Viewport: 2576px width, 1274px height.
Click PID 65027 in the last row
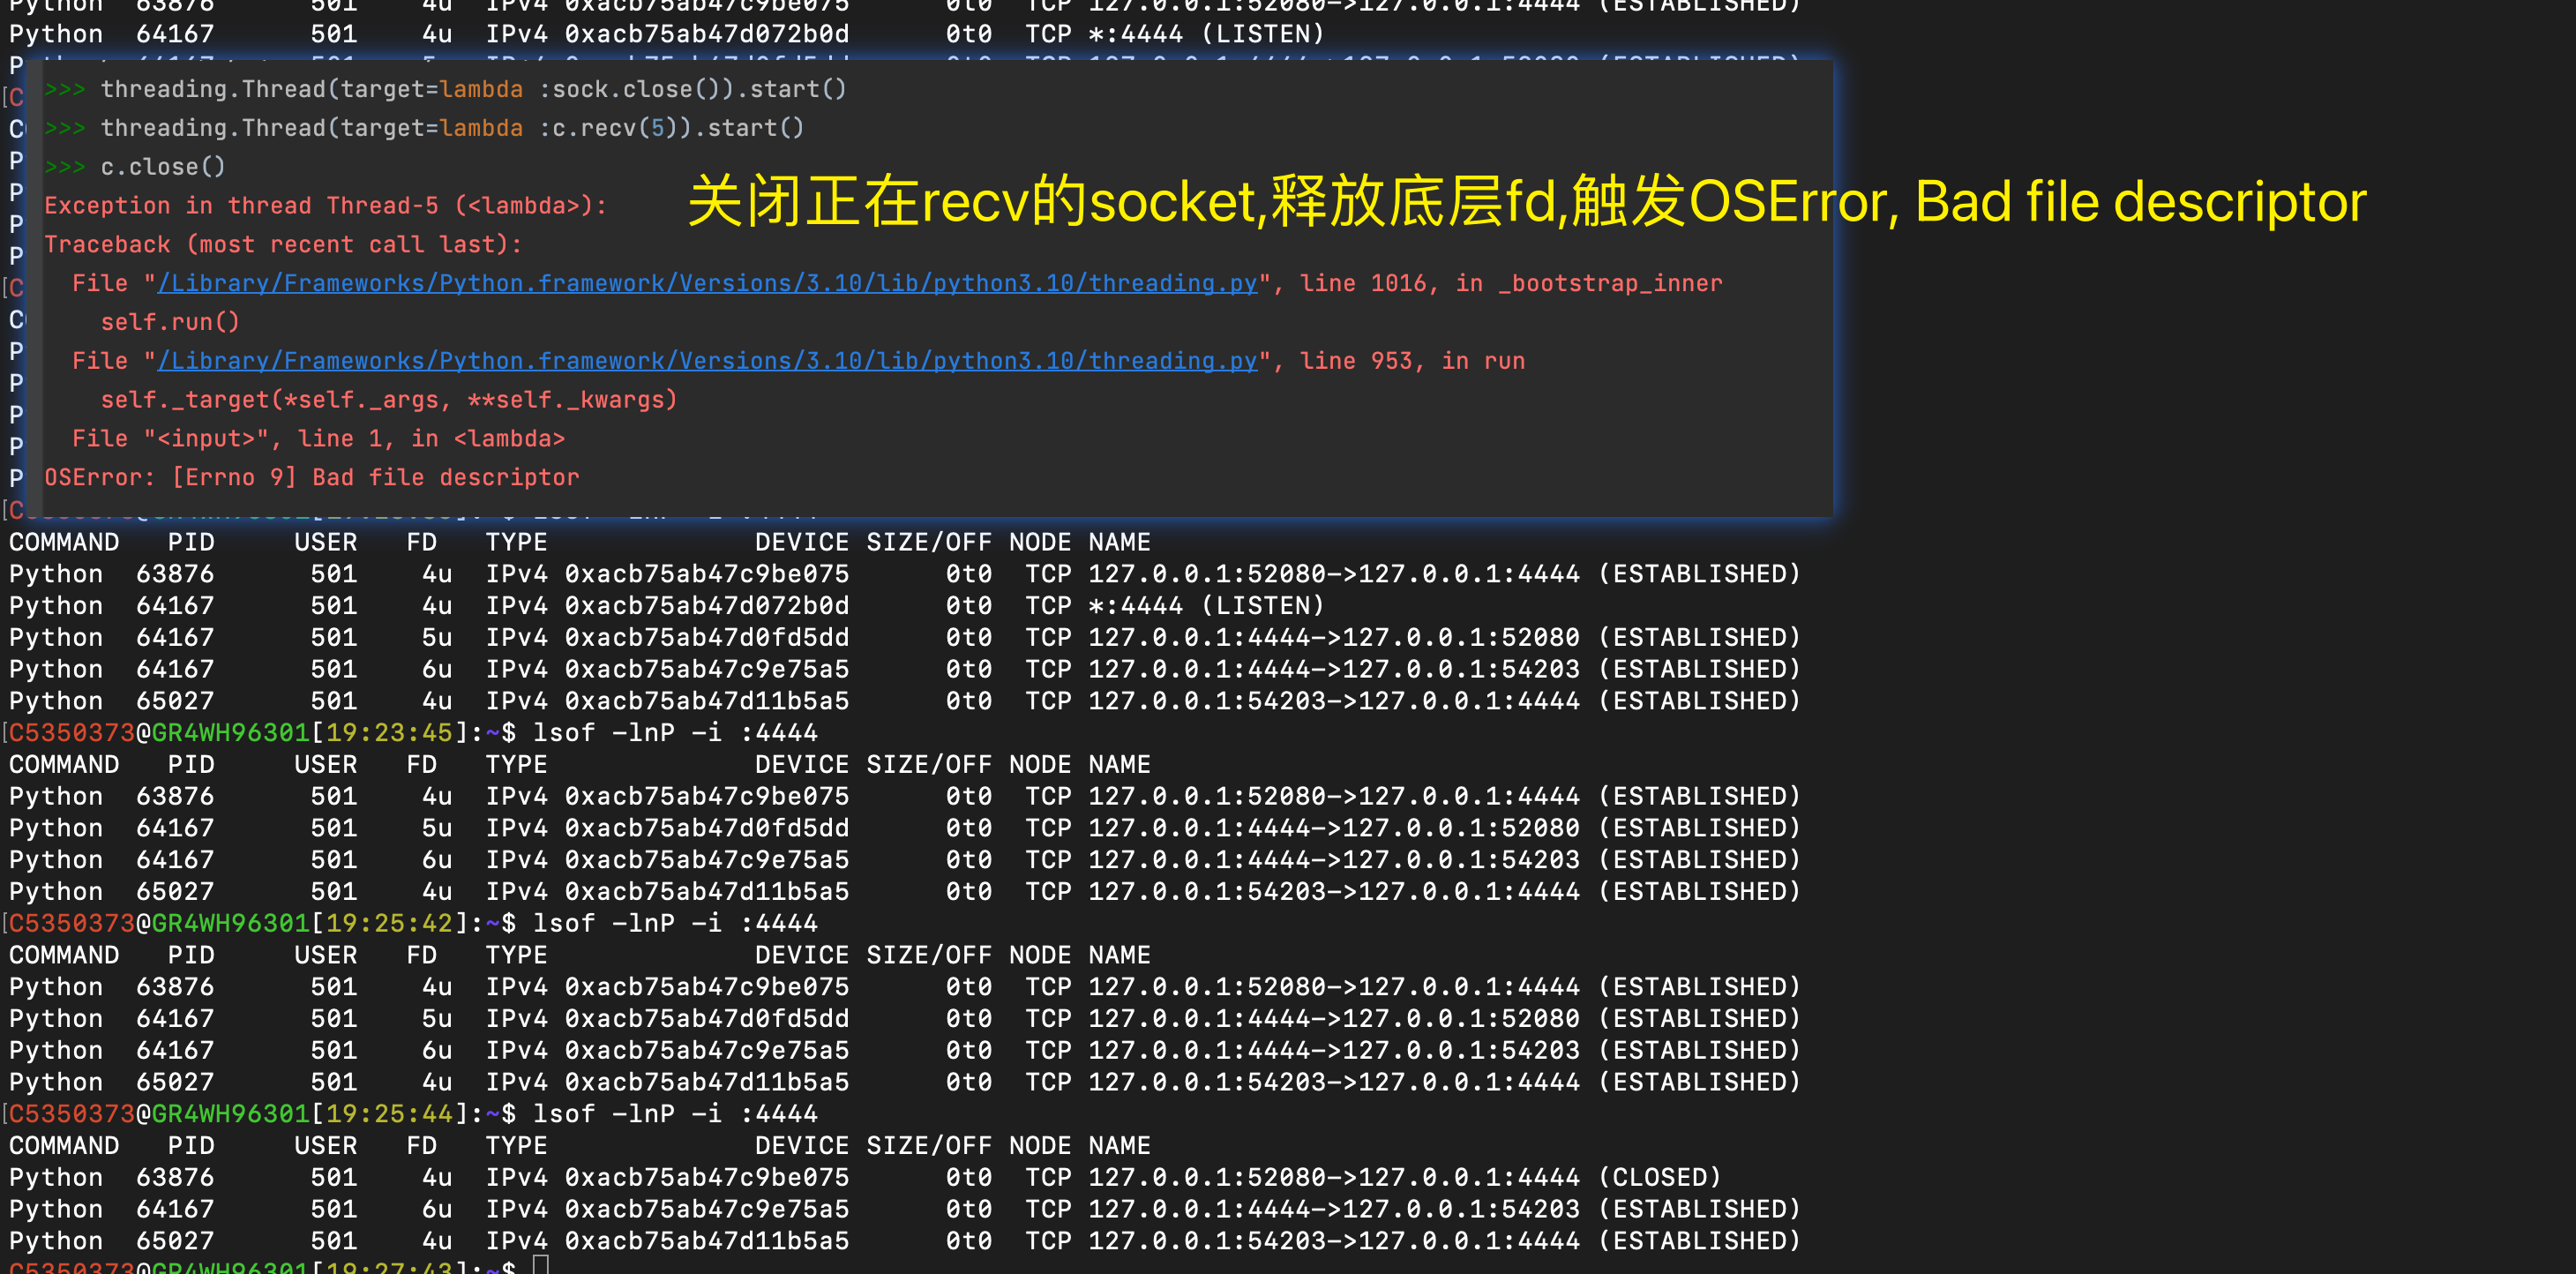tap(175, 1241)
